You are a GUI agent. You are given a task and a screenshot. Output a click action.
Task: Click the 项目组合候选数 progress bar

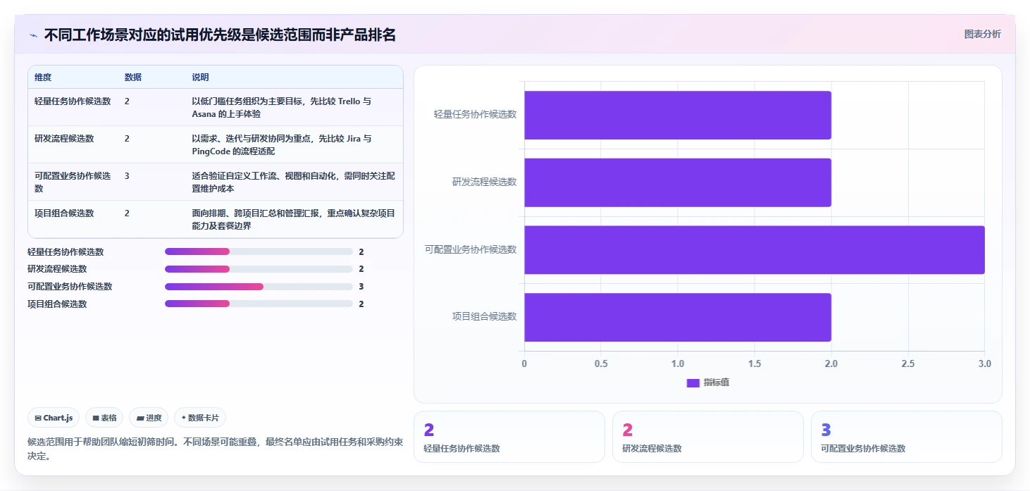point(259,304)
